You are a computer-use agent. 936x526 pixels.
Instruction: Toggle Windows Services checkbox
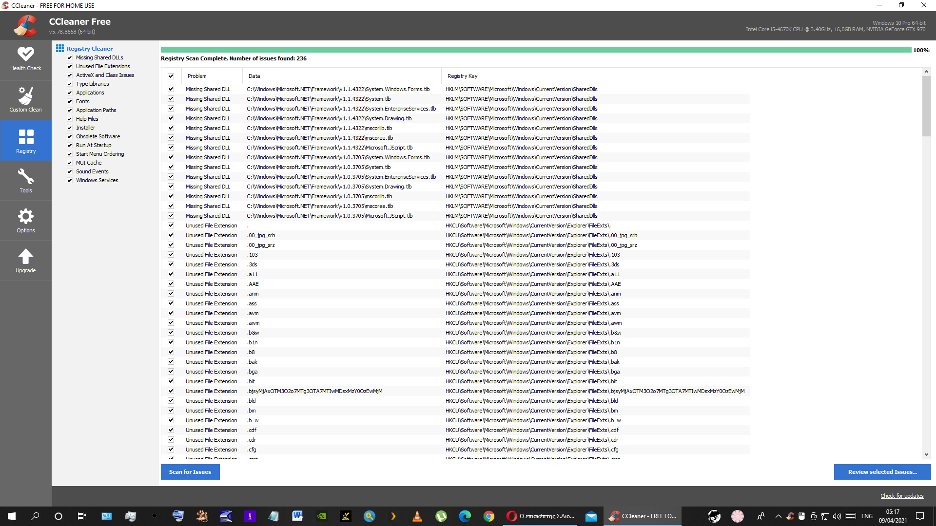point(70,180)
